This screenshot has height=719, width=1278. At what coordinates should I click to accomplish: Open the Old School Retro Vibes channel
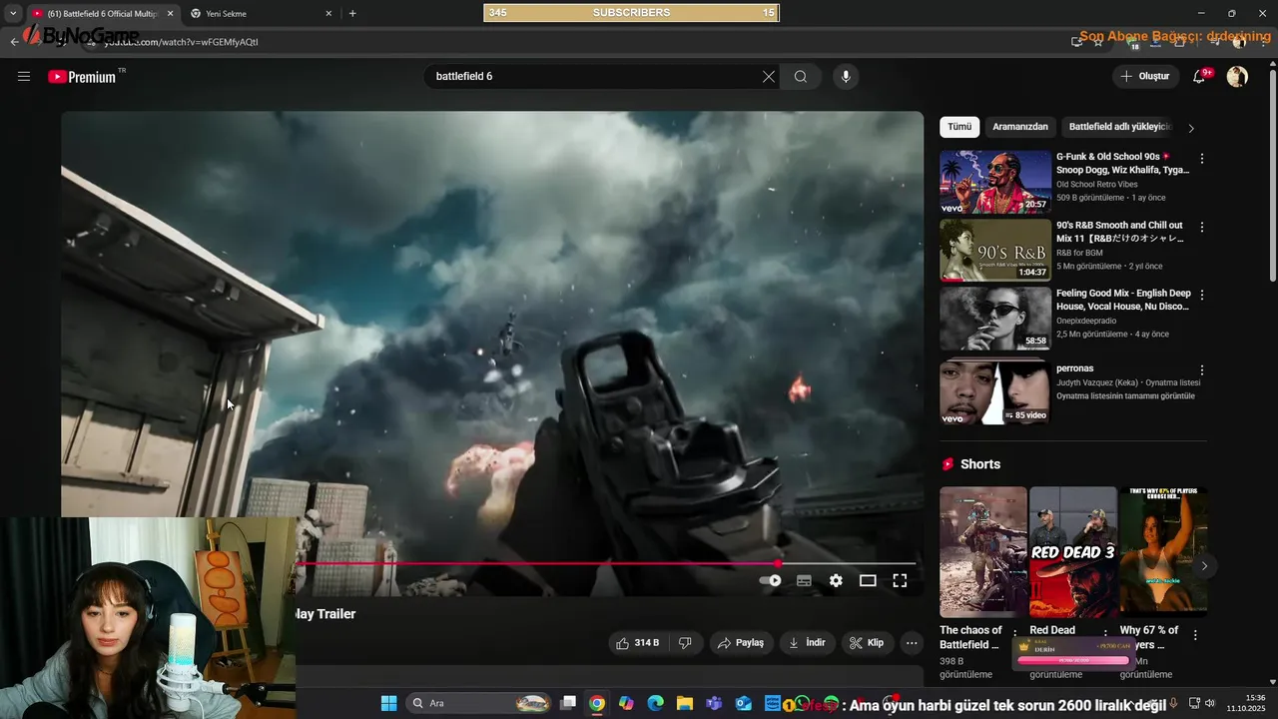[x=1096, y=185]
